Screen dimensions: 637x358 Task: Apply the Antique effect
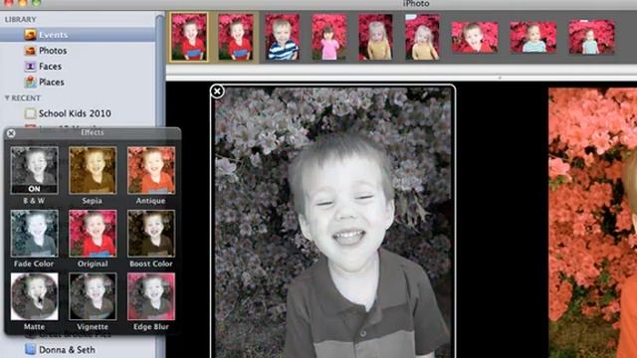(151, 170)
